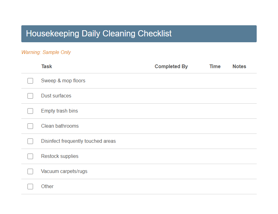Click the Task column header
The width and height of the screenshot is (278, 214).
pos(46,66)
